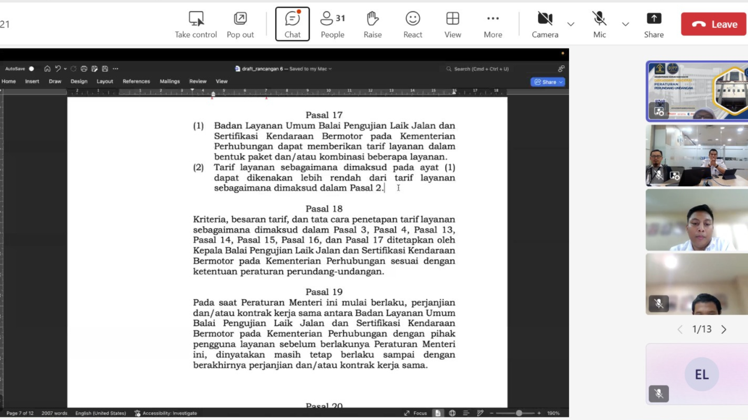The width and height of the screenshot is (748, 420).
Task: Open the Home ribbon tab
Action: (x=9, y=81)
